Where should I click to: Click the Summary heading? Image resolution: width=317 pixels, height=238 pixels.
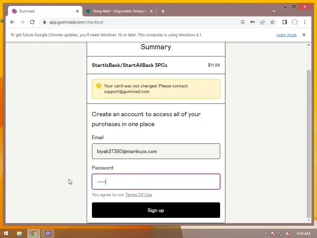[156, 47]
